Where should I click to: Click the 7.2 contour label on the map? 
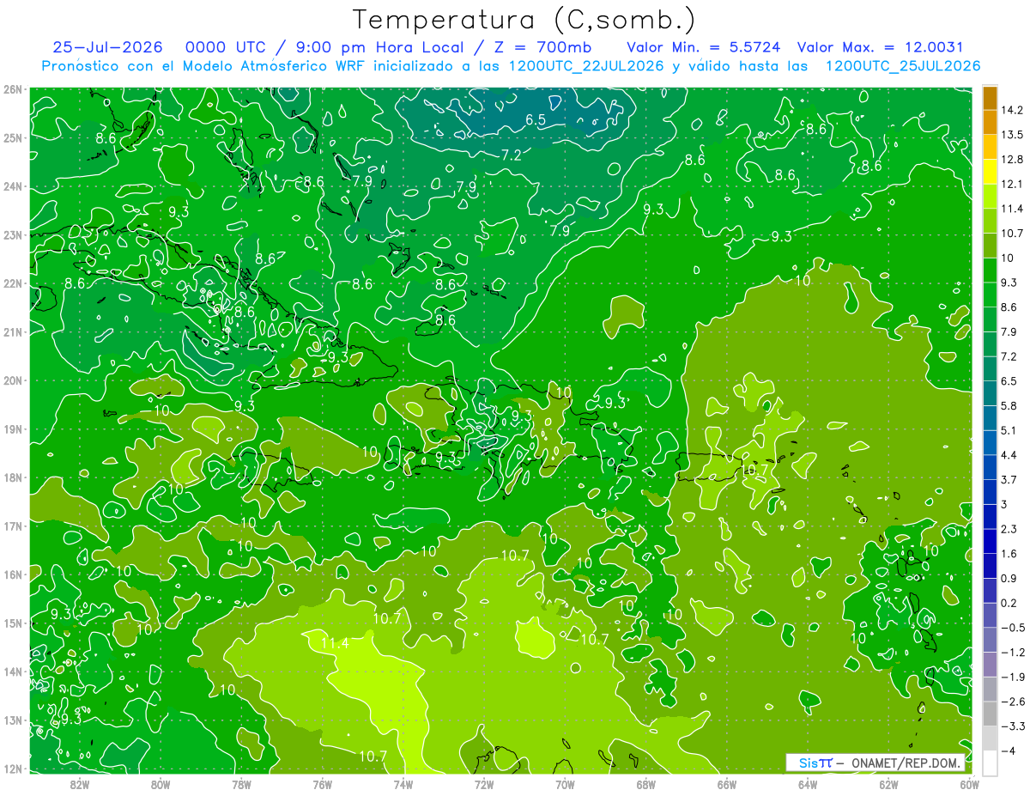pos(512,155)
